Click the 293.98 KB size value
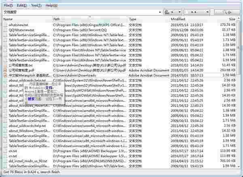This screenshot has width=243, height=177. click(228, 70)
